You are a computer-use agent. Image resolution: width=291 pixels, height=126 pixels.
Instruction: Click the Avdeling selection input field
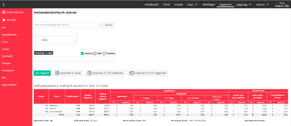click(x=74, y=59)
